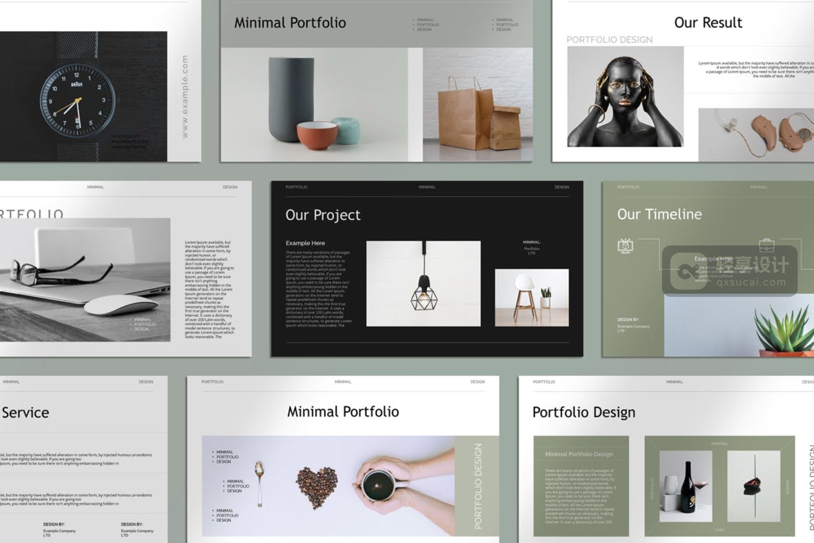
Task: Click the Portfolio Design heading
Action: pos(584,412)
